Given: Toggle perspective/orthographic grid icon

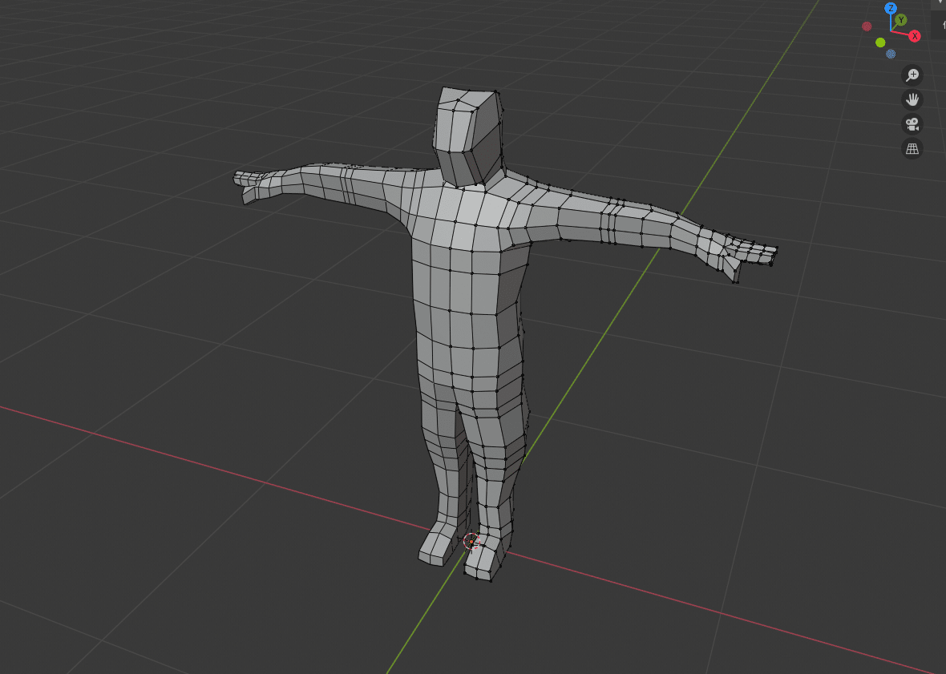Looking at the screenshot, I should 912,148.
